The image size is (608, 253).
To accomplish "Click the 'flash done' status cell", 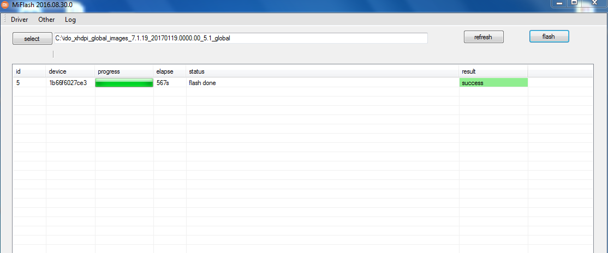I will [x=323, y=82].
